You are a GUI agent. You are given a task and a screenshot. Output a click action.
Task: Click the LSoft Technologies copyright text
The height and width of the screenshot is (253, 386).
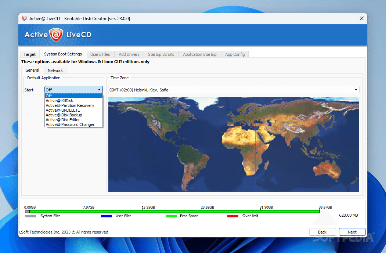click(x=64, y=232)
